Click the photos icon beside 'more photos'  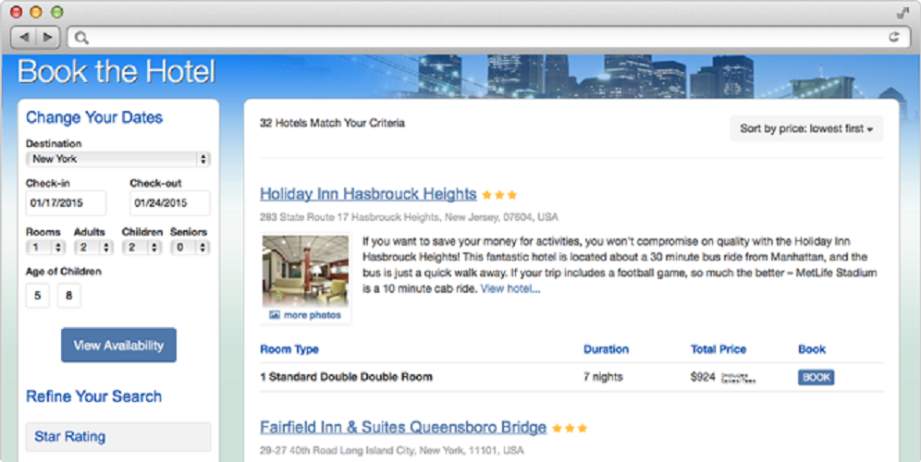tap(275, 315)
